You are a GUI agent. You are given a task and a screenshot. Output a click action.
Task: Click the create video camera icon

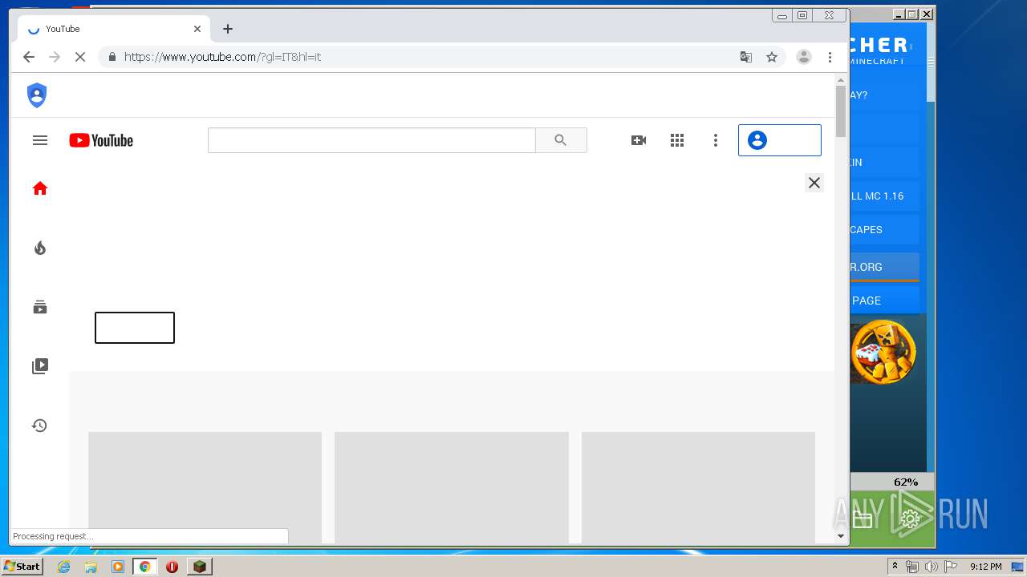[x=639, y=140]
